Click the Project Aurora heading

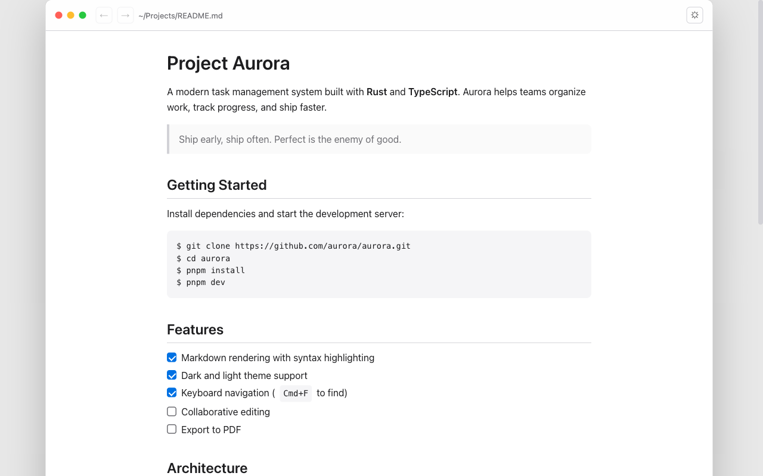point(228,63)
